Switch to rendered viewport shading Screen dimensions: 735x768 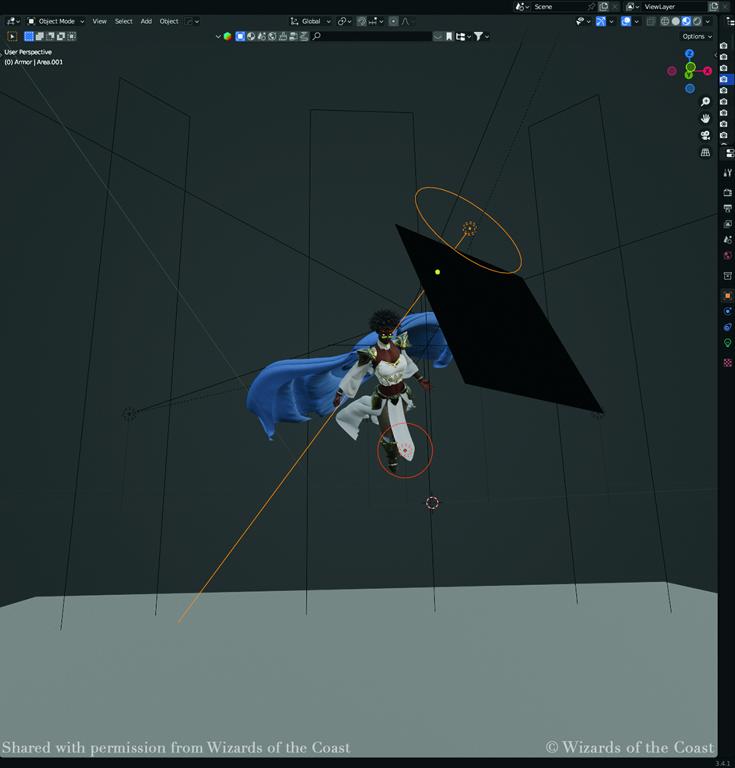(x=697, y=21)
